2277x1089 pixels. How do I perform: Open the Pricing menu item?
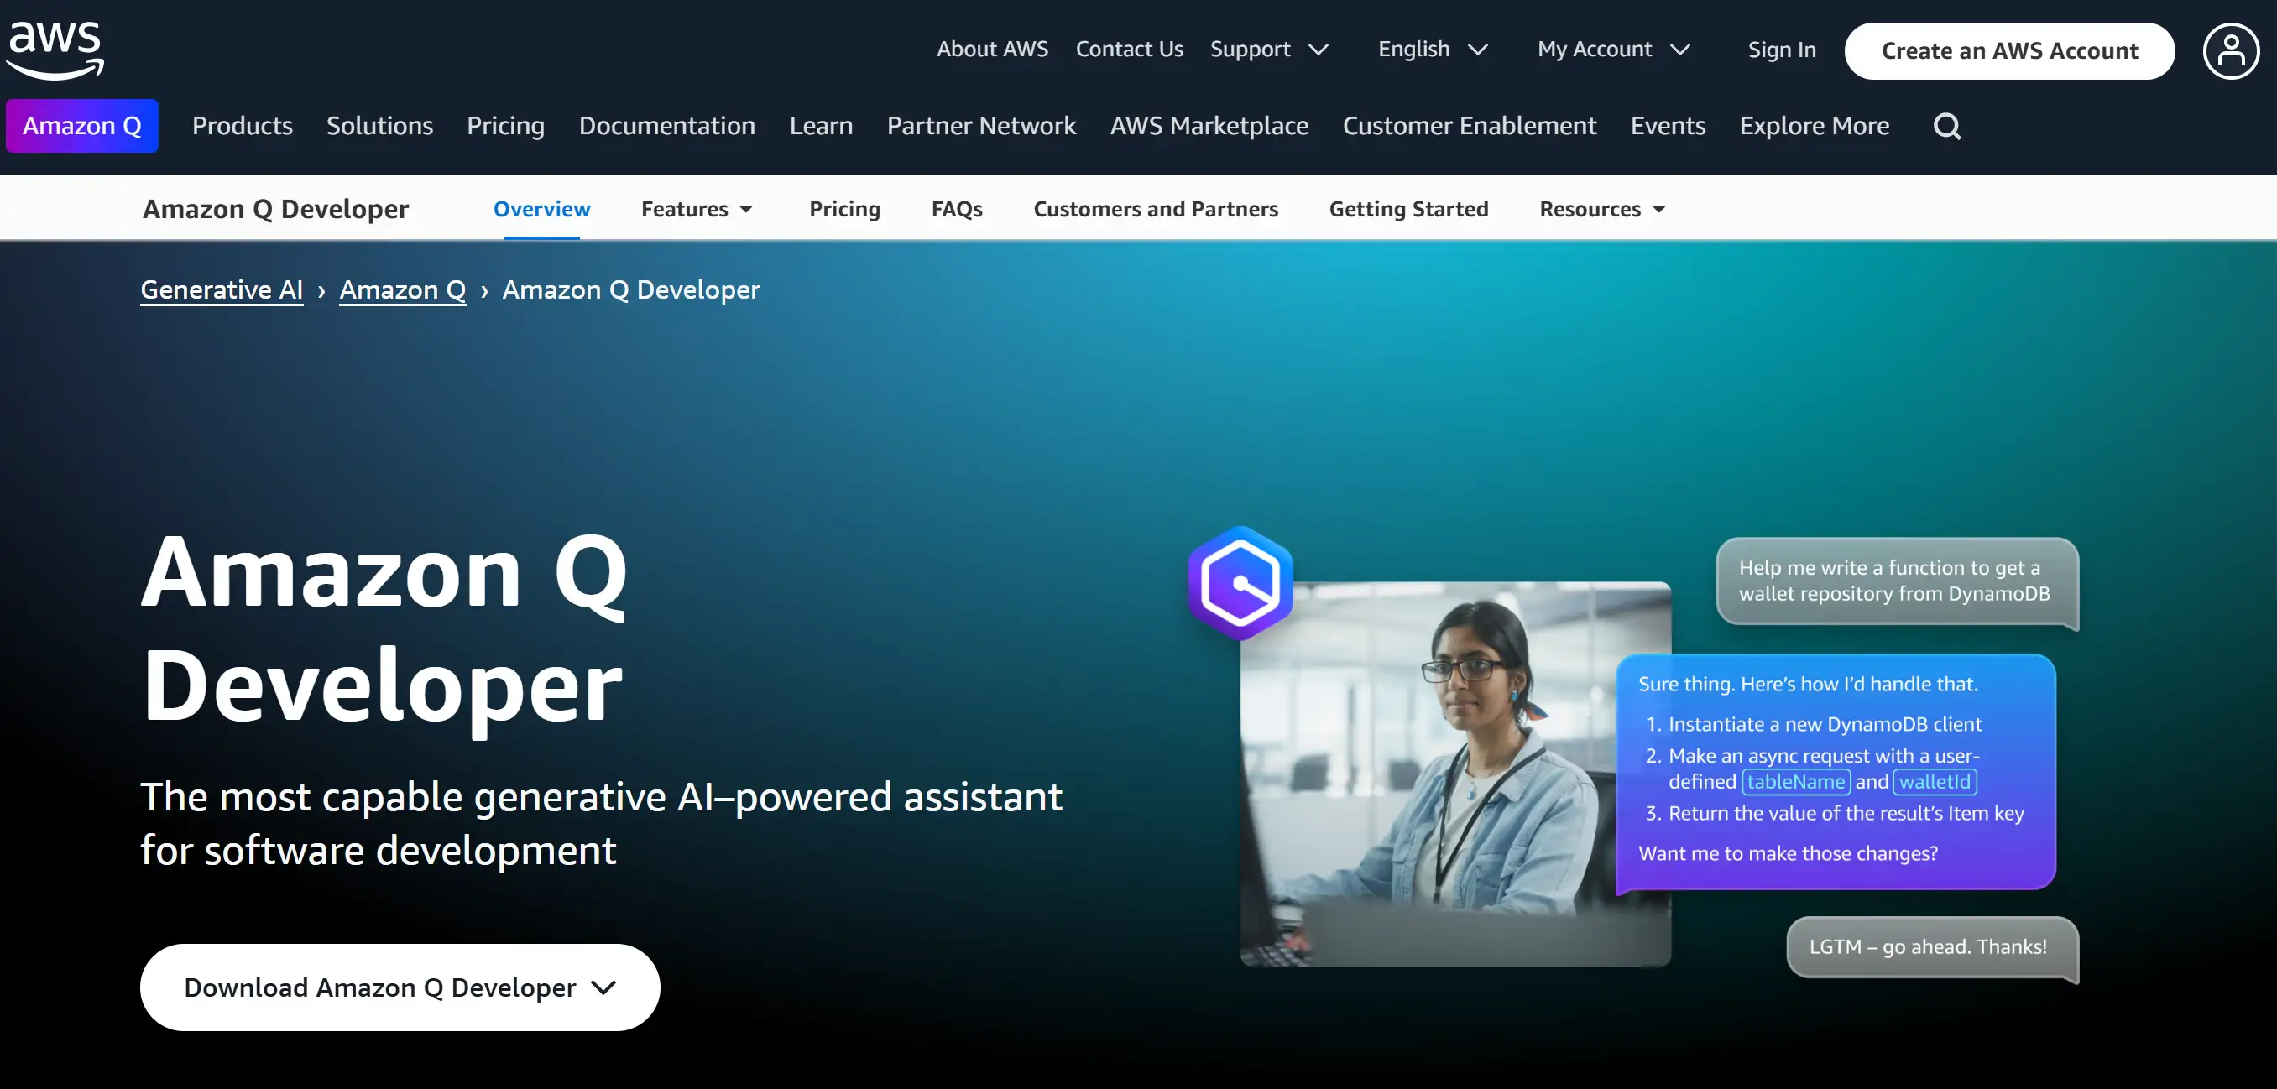point(845,207)
